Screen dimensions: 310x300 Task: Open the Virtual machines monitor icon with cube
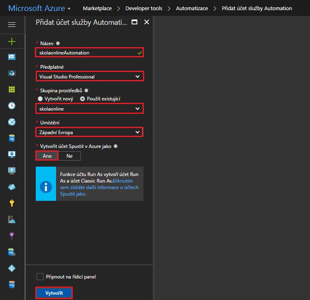click(x=12, y=154)
